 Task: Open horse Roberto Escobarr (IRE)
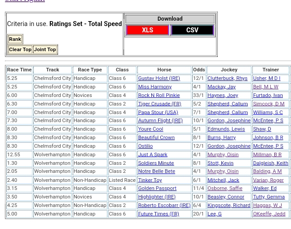tap(164, 206)
